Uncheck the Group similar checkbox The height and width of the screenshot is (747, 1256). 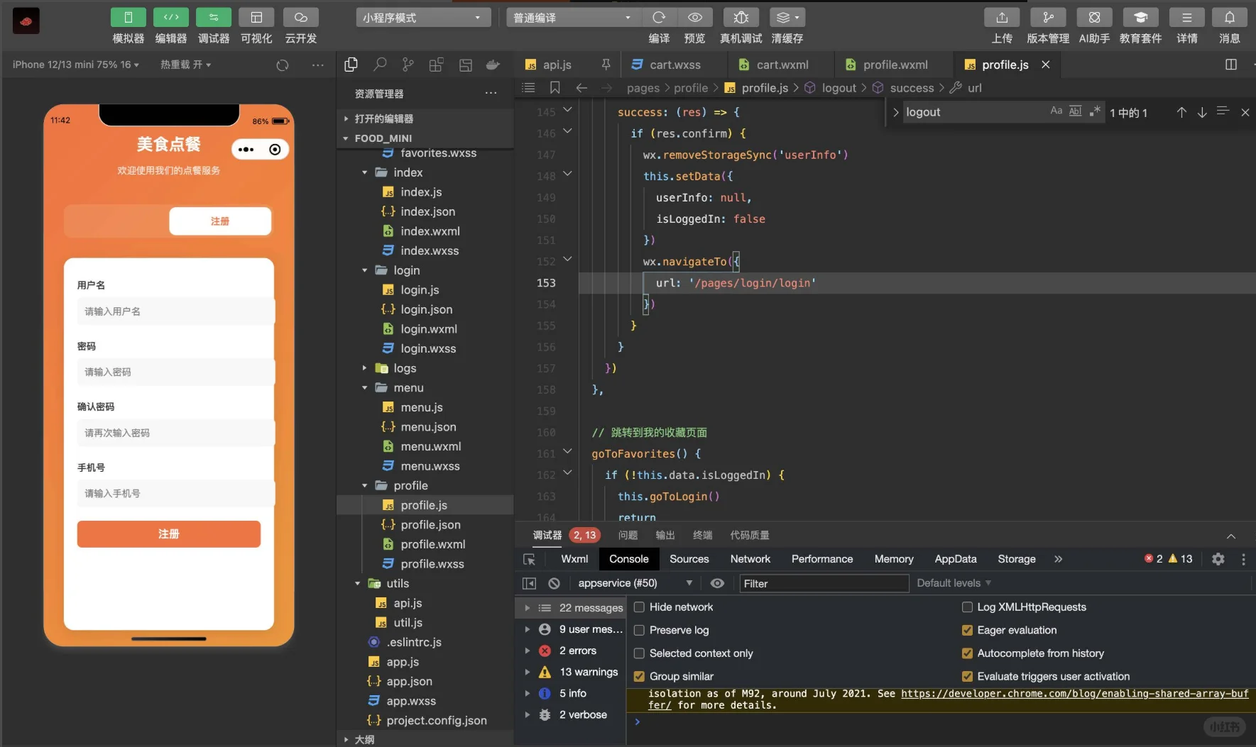639,676
